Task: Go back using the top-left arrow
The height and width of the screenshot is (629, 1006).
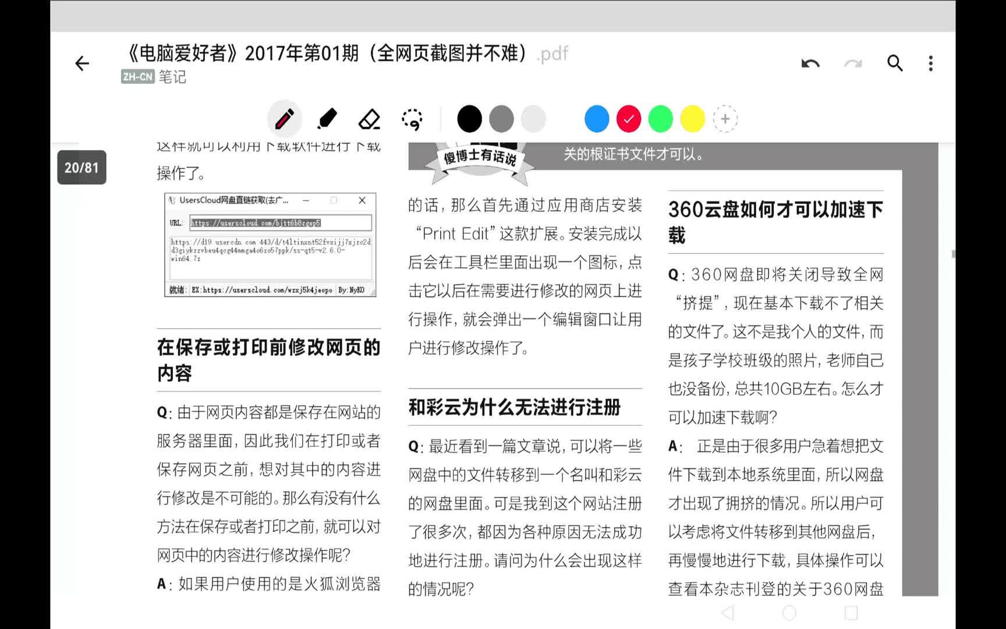Action: coord(82,63)
